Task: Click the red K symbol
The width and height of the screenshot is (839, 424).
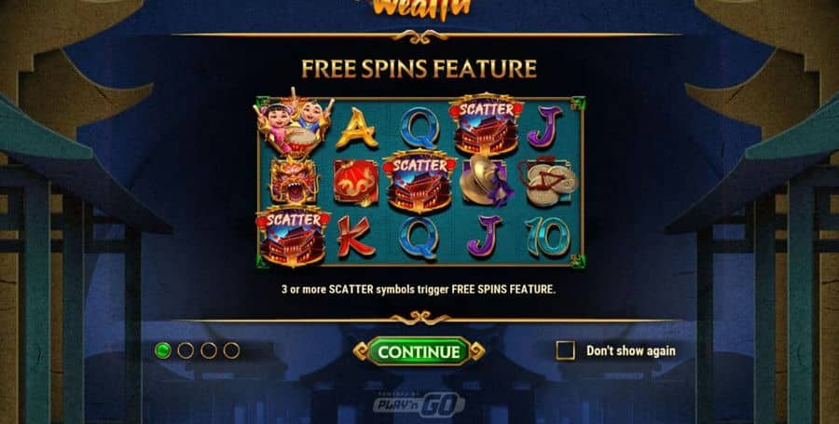Action: pos(356,237)
